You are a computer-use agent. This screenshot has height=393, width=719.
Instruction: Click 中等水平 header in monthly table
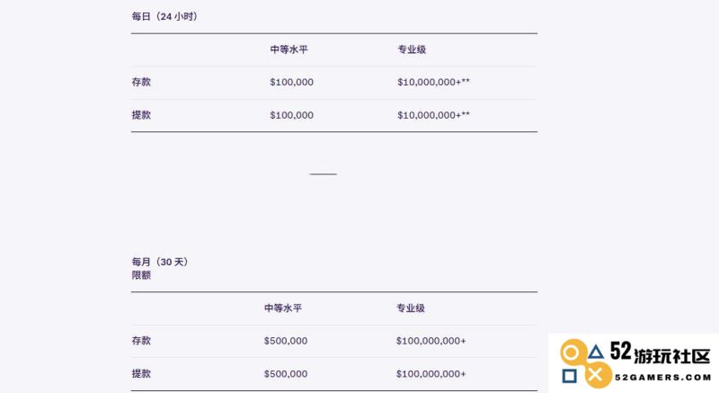click(283, 308)
